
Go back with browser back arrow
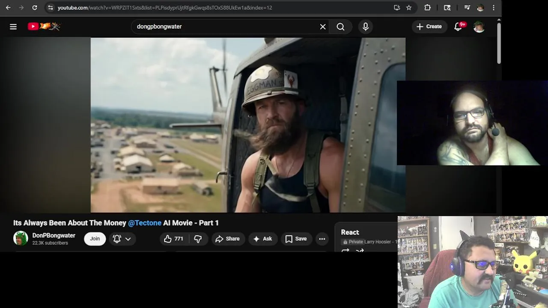coord(8,8)
